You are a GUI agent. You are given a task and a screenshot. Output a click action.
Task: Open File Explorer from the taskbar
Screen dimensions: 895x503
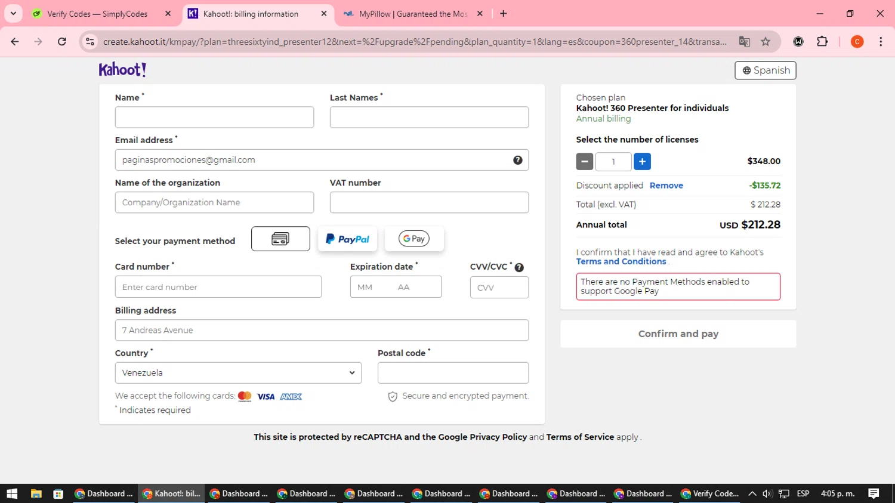click(x=36, y=493)
